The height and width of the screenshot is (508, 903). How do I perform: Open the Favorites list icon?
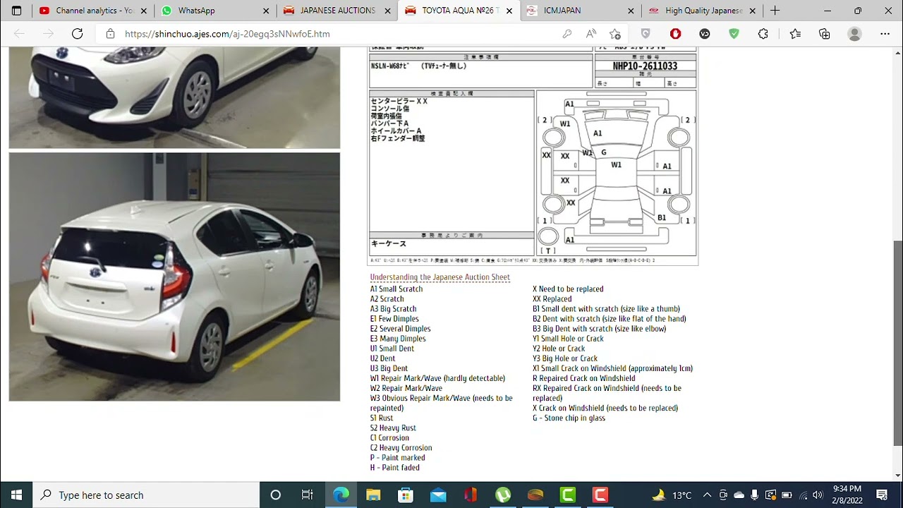tap(796, 34)
